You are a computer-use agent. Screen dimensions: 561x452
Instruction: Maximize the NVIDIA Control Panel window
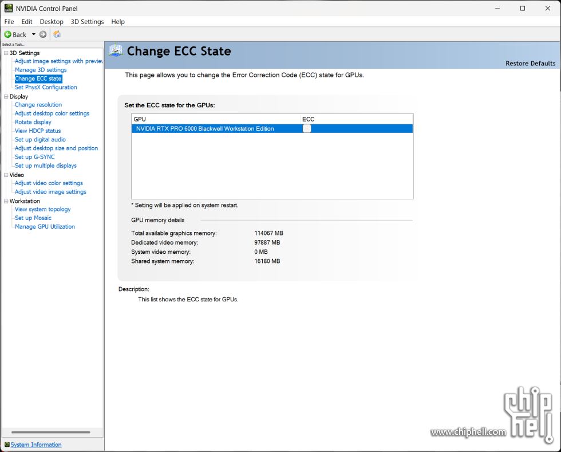pos(522,8)
